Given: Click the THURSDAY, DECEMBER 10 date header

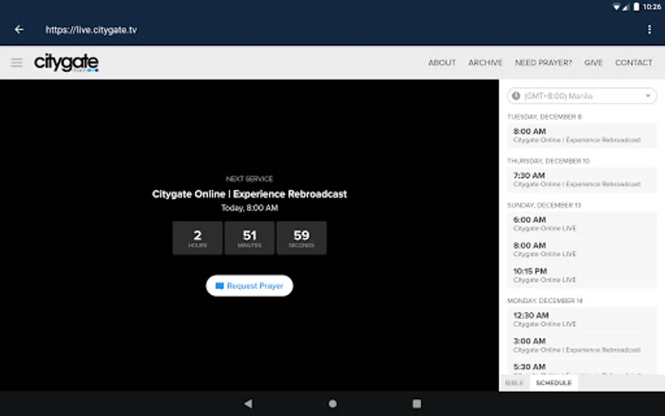Looking at the screenshot, I should [x=549, y=161].
